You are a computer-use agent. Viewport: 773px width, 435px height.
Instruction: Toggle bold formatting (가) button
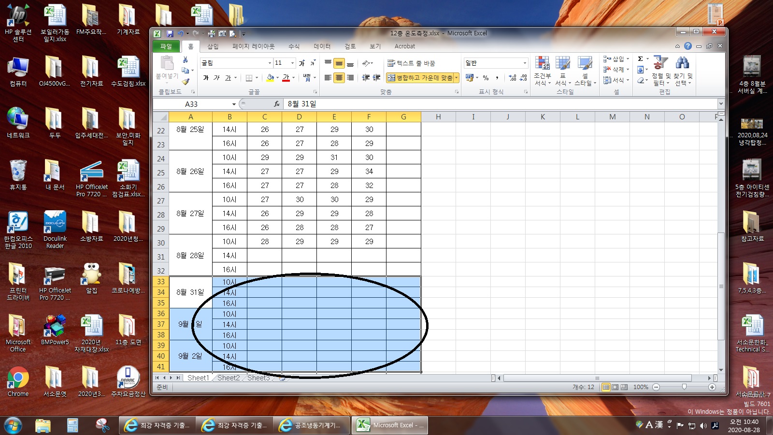(206, 78)
